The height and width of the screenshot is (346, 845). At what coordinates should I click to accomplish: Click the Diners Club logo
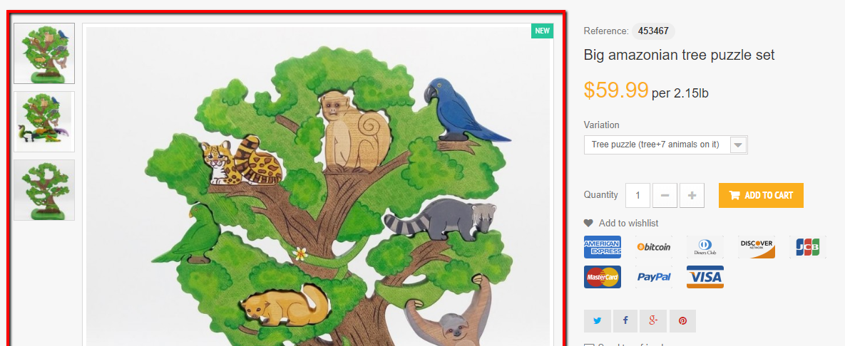tap(705, 247)
